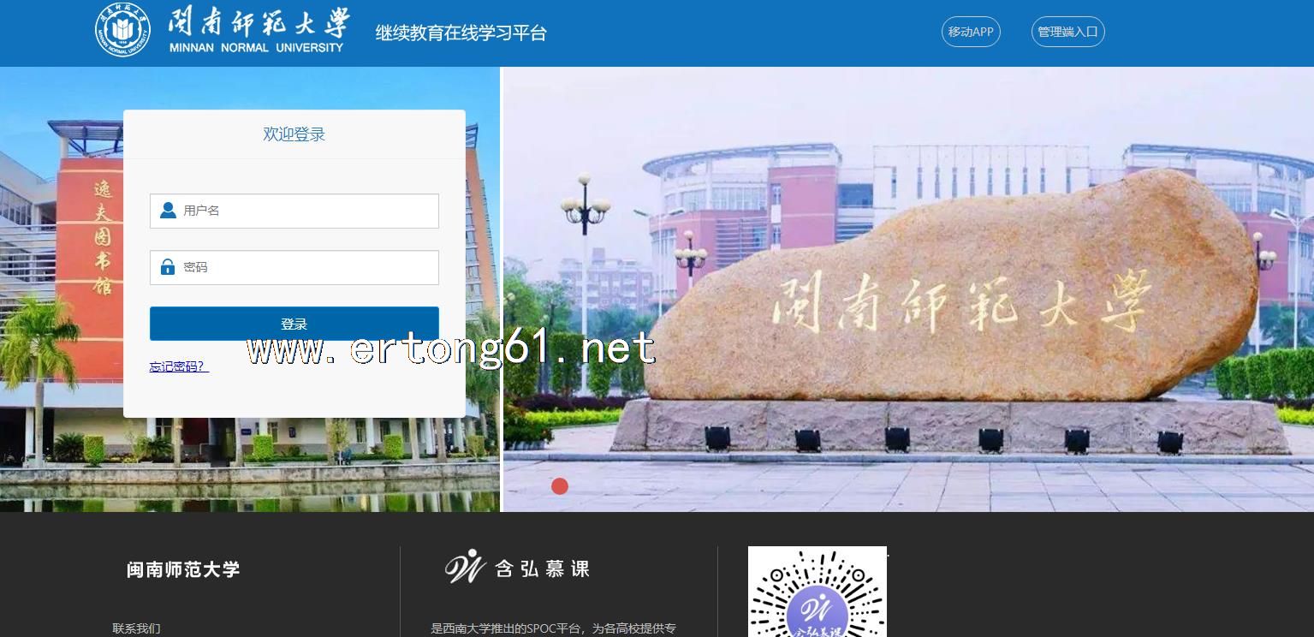
Task: Click the 继续教育在线学习平台 header title
Action: point(461,33)
